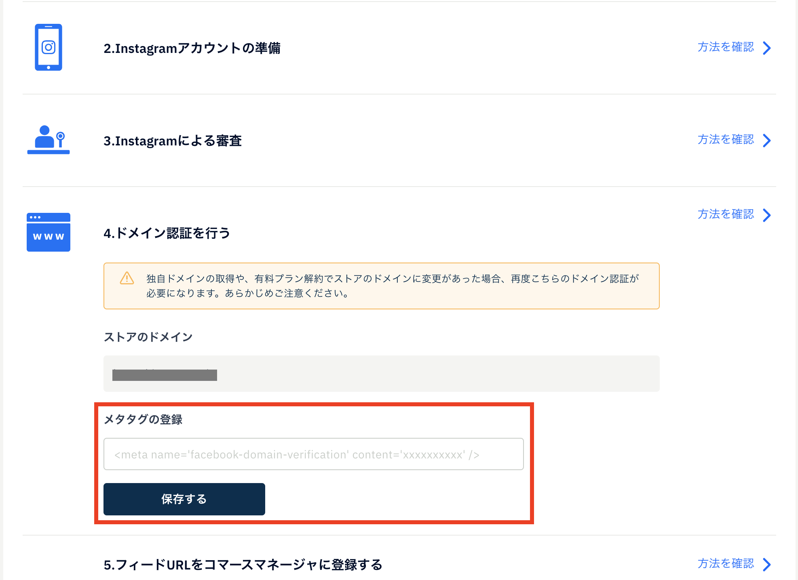The image size is (798, 580).
Task: Expand chevron next to Instagramによる審査
Action: click(767, 141)
